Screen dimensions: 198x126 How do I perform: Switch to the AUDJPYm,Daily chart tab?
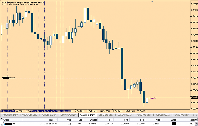click(x=144, y=115)
